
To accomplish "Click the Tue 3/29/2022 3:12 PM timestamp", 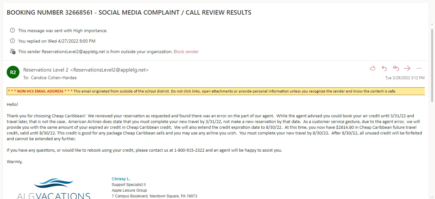I will tap(405, 78).
